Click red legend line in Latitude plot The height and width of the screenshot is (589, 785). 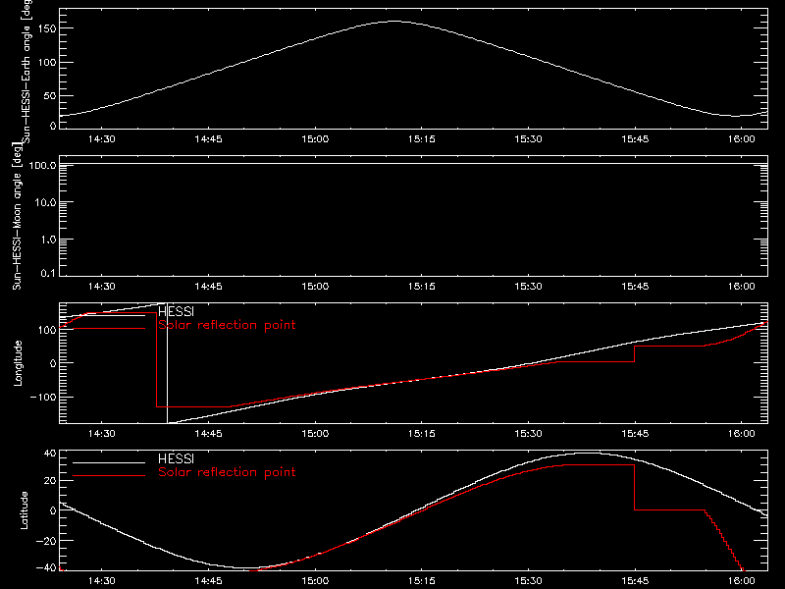click(109, 475)
